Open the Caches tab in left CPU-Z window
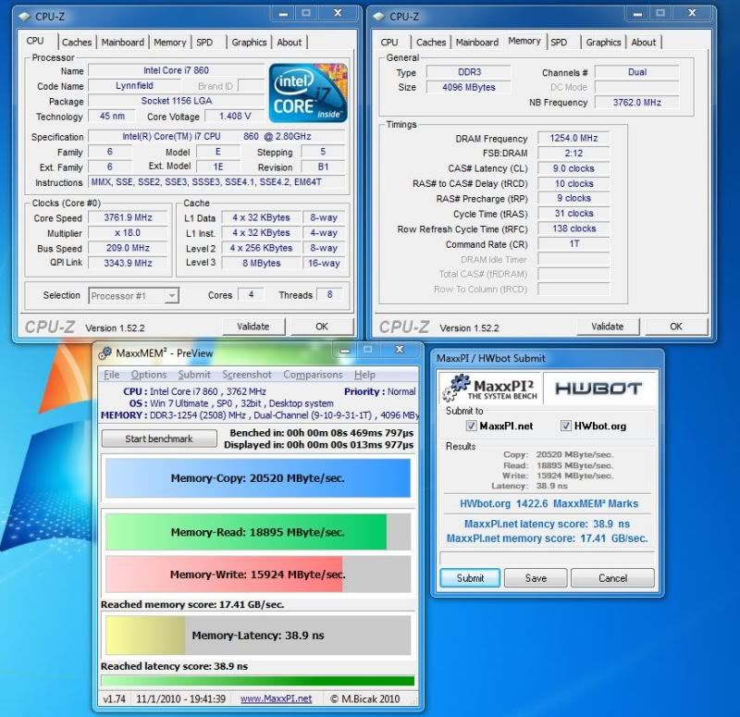 coord(77,43)
